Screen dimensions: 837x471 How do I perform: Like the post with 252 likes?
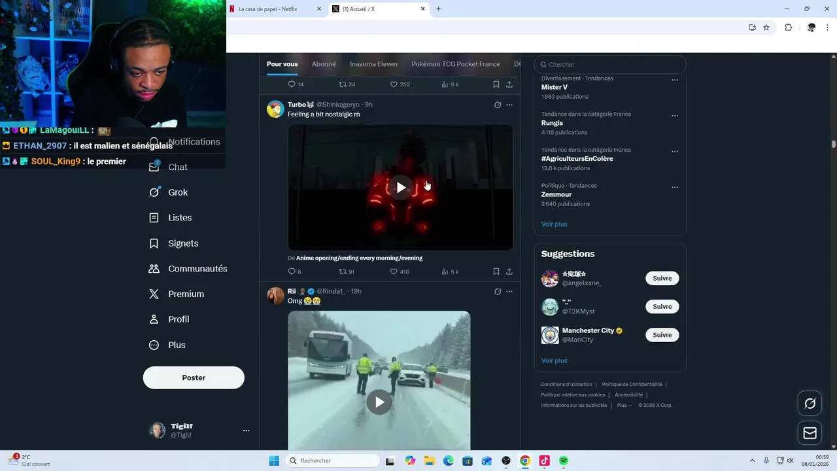400,84
